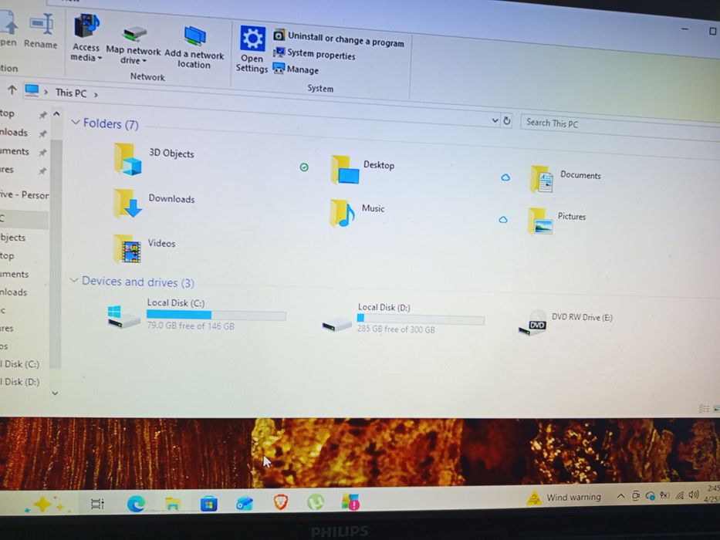Launch Brave browser from the taskbar
This screenshot has width=720, height=540.
tap(281, 502)
